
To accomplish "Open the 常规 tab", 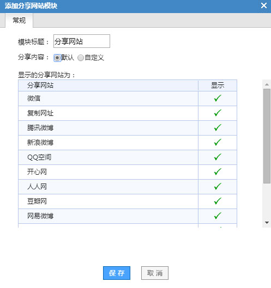I will coord(19,20).
